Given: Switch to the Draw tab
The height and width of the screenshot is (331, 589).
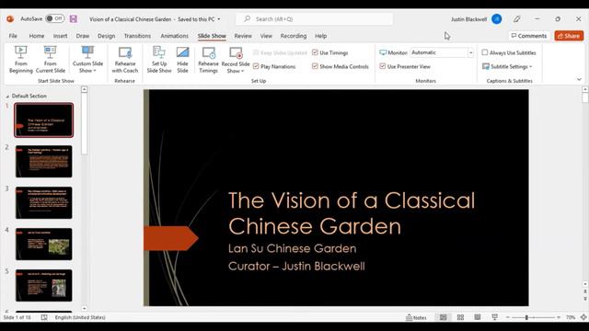Looking at the screenshot, I should 83,36.
